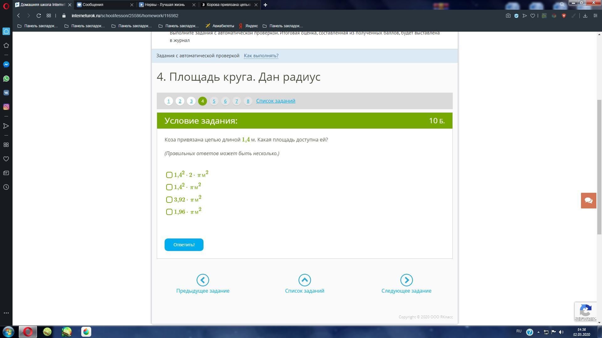The image size is (602, 338).
Task: Reload the current page
Action: click(39, 16)
